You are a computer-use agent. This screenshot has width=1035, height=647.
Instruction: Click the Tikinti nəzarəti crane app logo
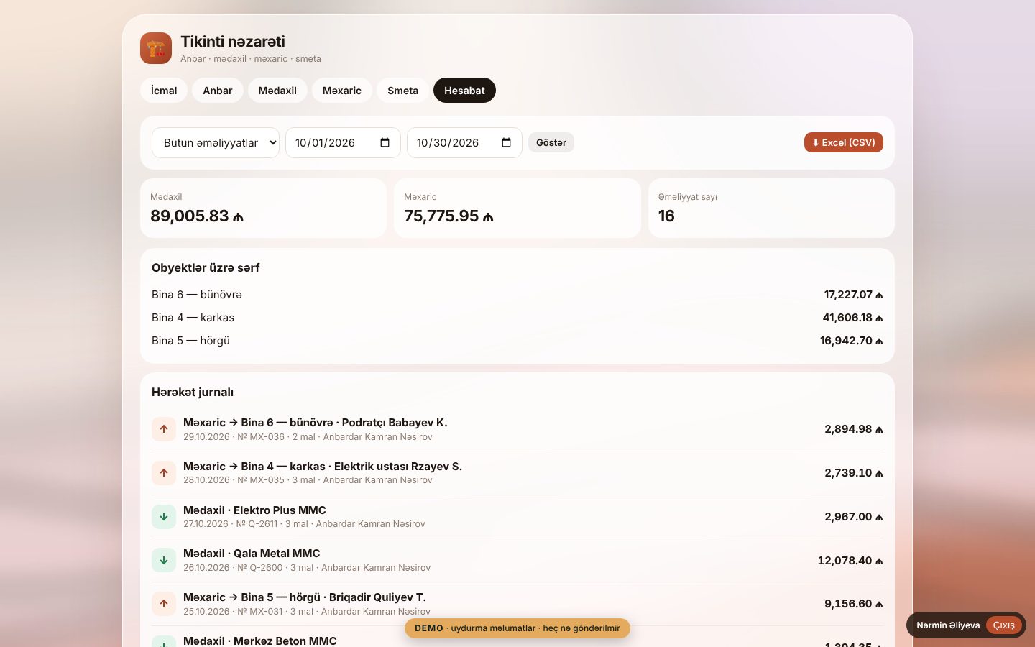click(x=156, y=48)
